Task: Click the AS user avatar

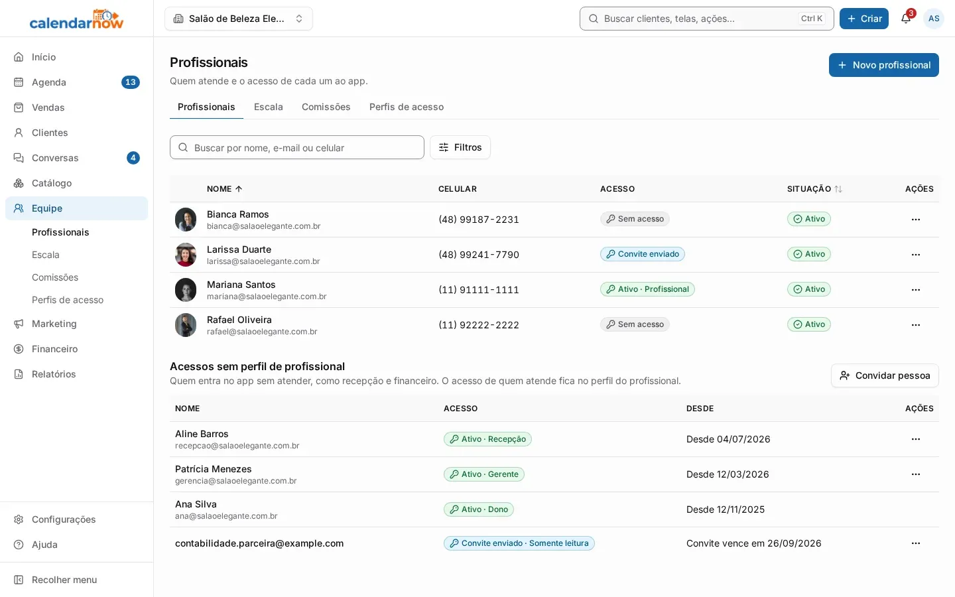Action: [934, 19]
